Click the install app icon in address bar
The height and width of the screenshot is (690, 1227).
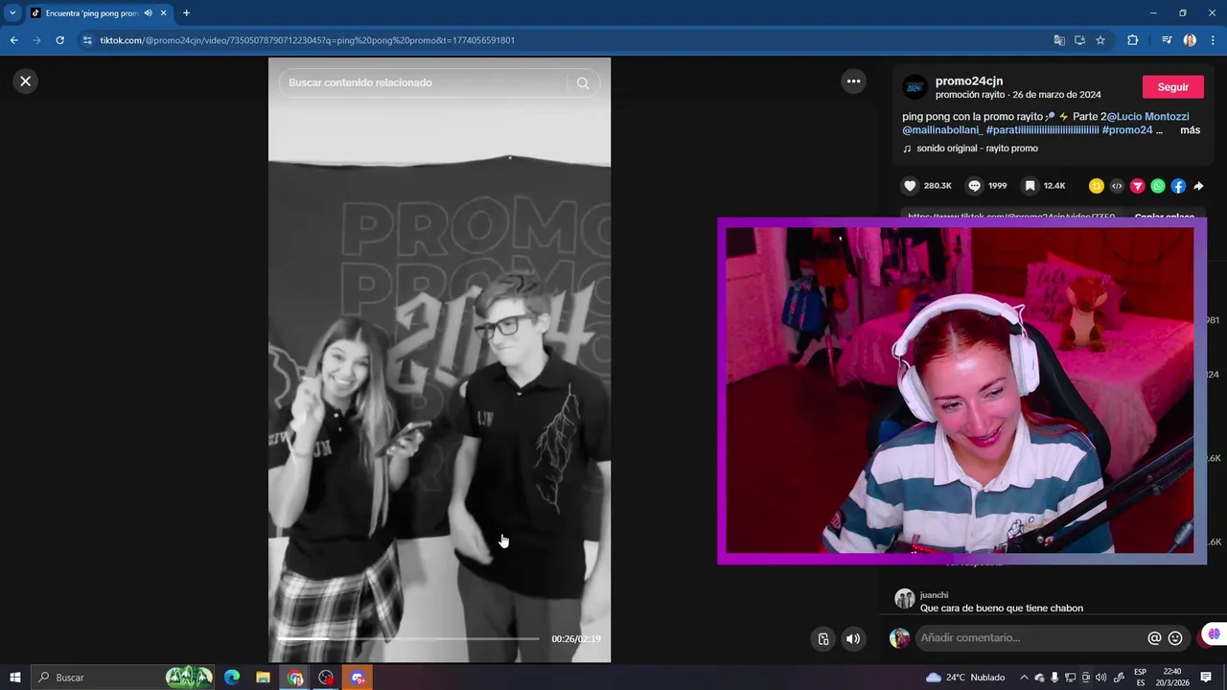pyautogui.click(x=1079, y=40)
